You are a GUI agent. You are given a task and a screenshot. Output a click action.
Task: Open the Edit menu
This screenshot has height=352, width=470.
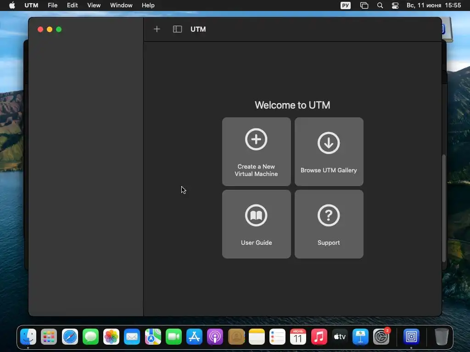[x=72, y=5]
